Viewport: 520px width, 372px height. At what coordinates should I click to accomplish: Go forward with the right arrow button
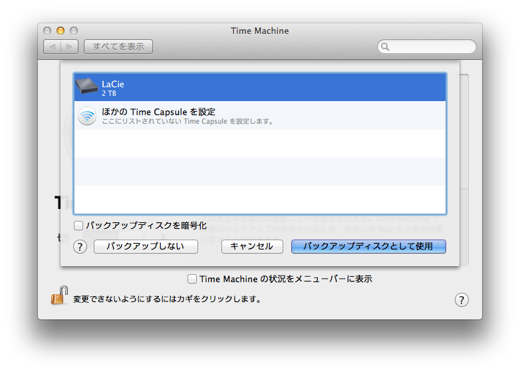tap(70, 47)
